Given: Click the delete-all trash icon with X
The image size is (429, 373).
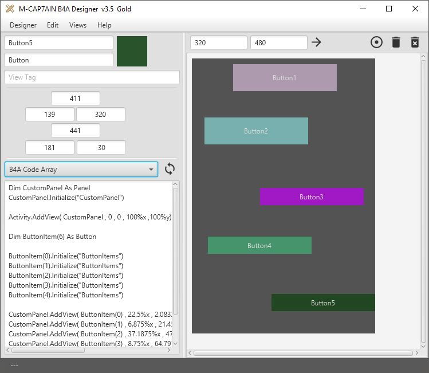Looking at the screenshot, I should (x=415, y=42).
